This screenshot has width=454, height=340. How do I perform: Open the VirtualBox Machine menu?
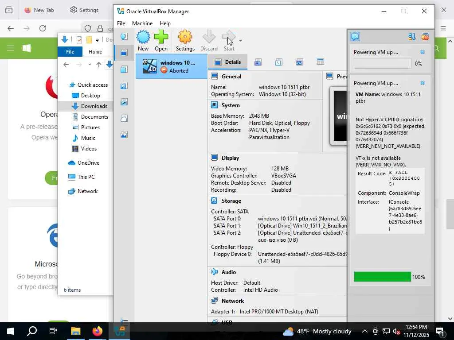142,23
